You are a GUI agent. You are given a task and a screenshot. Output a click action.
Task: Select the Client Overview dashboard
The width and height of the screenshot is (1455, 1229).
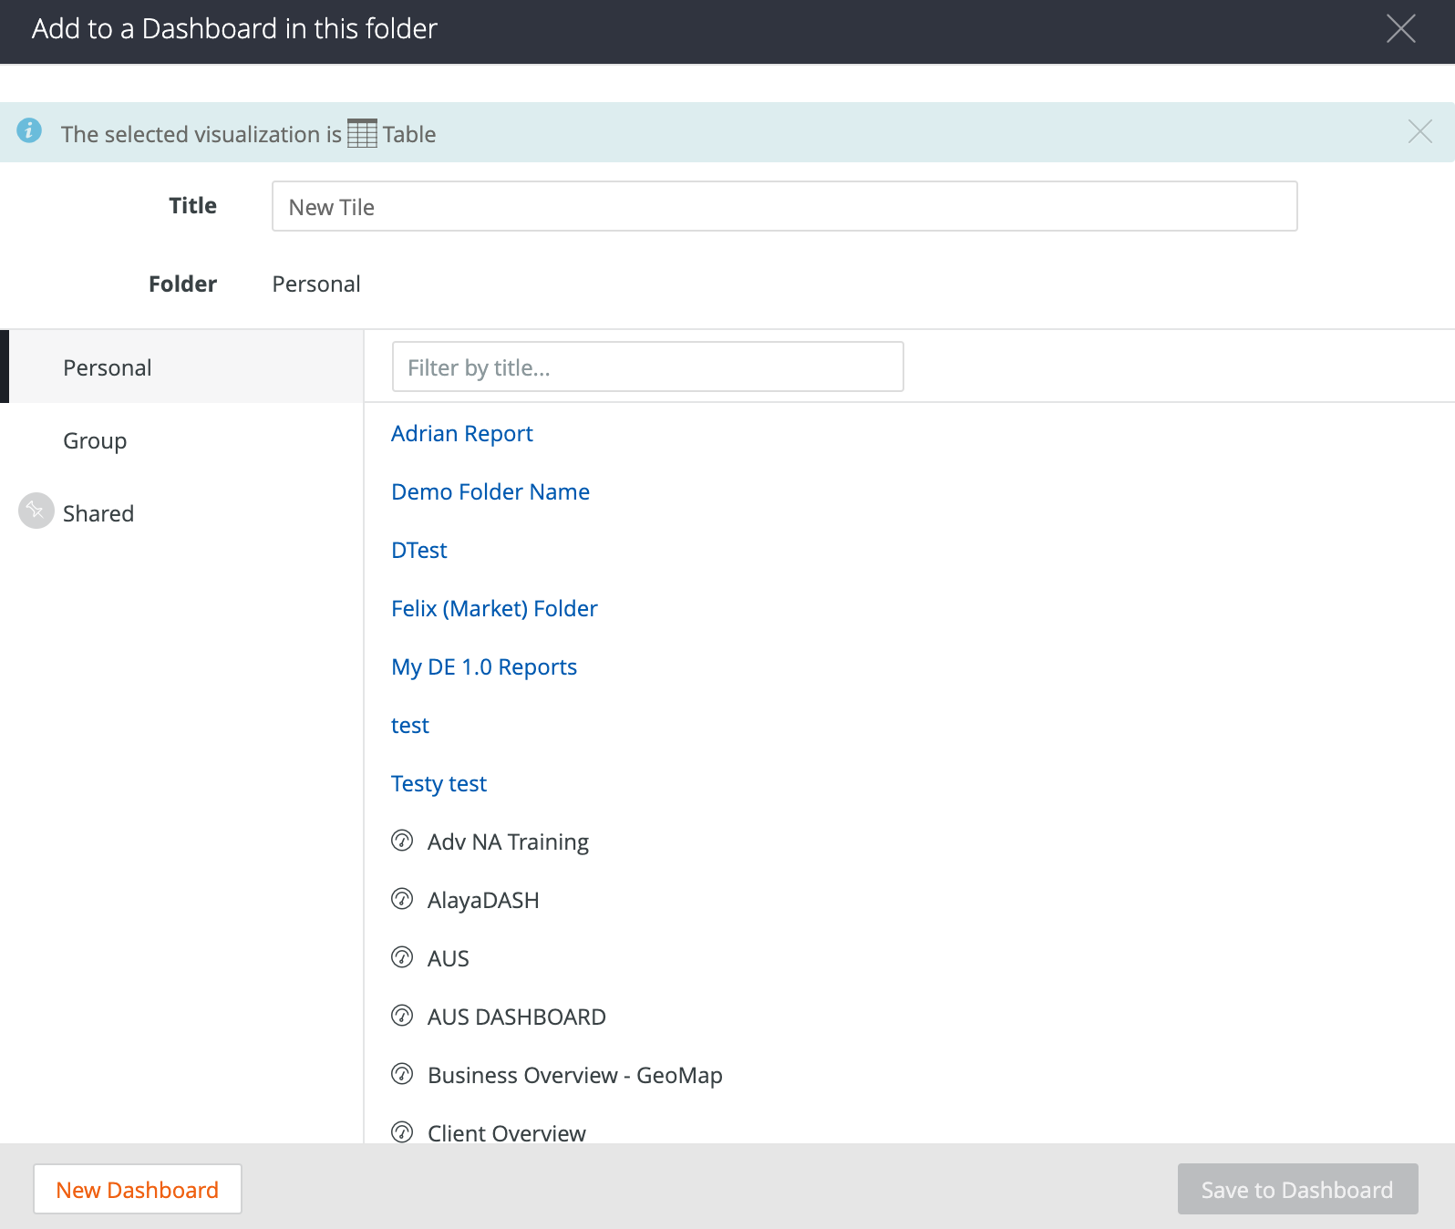click(506, 1132)
